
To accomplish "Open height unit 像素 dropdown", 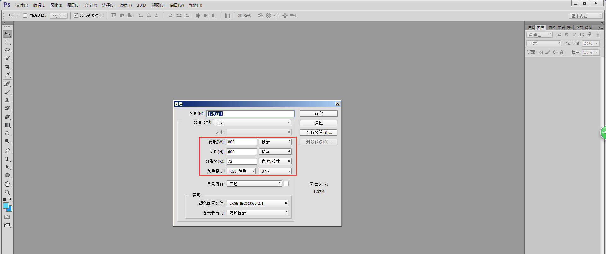I will [275, 152].
